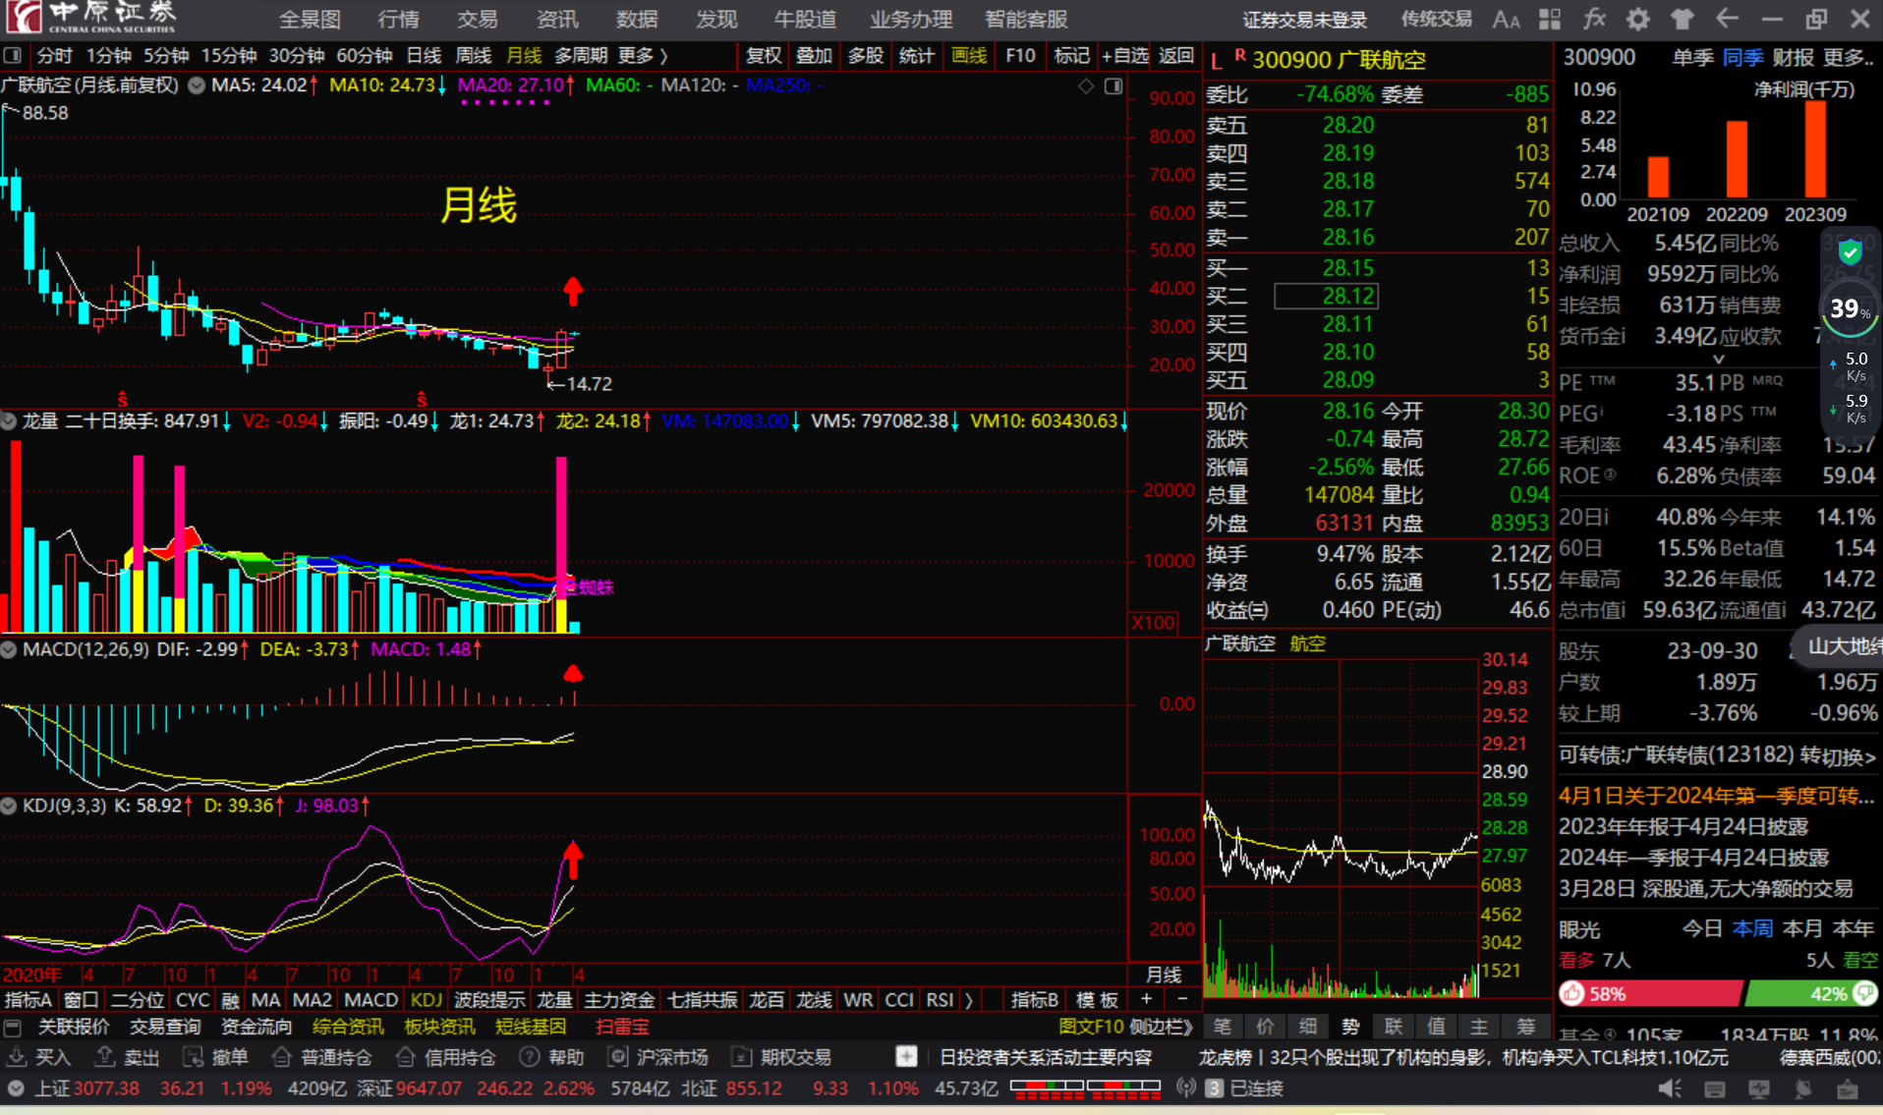Open 传统交易 traditional trading
Viewport: 1883px width, 1115px height.
1437,20
